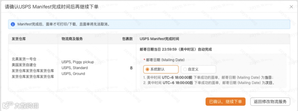298x111 pixels.
Task: Click rule 2 about 18:00:00后 orders
Action: 209,83
